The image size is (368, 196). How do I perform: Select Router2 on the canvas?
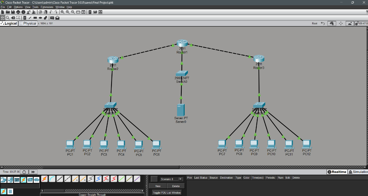[x=113, y=60]
